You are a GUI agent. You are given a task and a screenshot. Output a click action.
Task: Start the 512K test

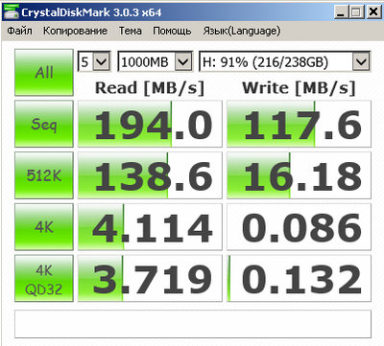point(44,175)
